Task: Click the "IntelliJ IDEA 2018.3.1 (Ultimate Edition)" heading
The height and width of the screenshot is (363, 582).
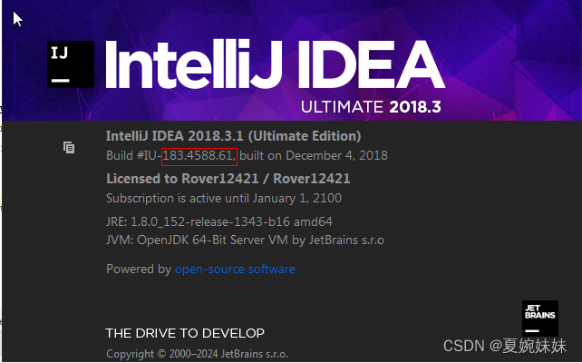Action: point(234,136)
